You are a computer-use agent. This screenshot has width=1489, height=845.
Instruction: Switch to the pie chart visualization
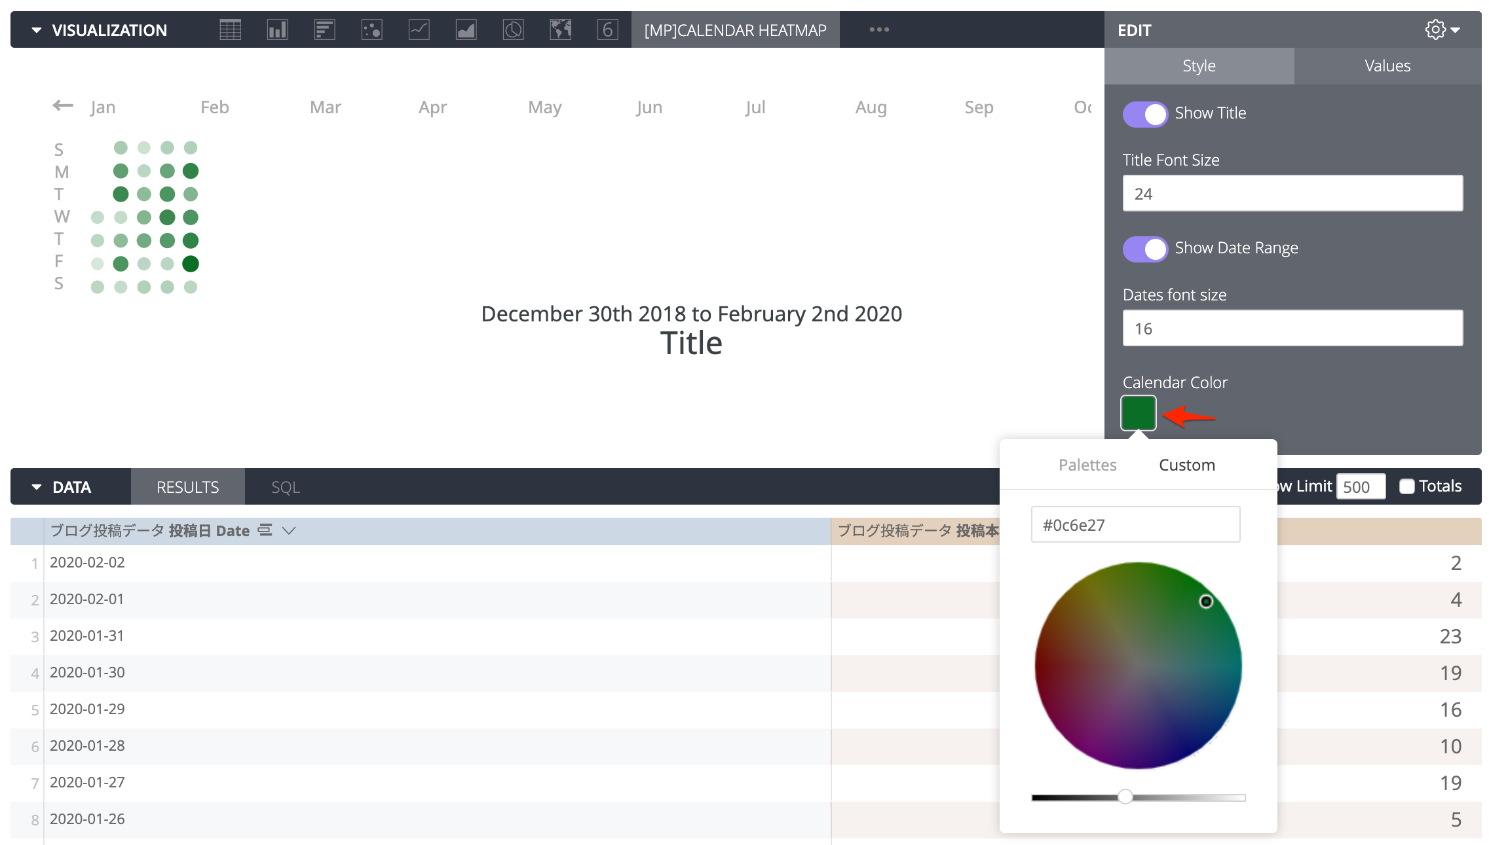pos(513,29)
